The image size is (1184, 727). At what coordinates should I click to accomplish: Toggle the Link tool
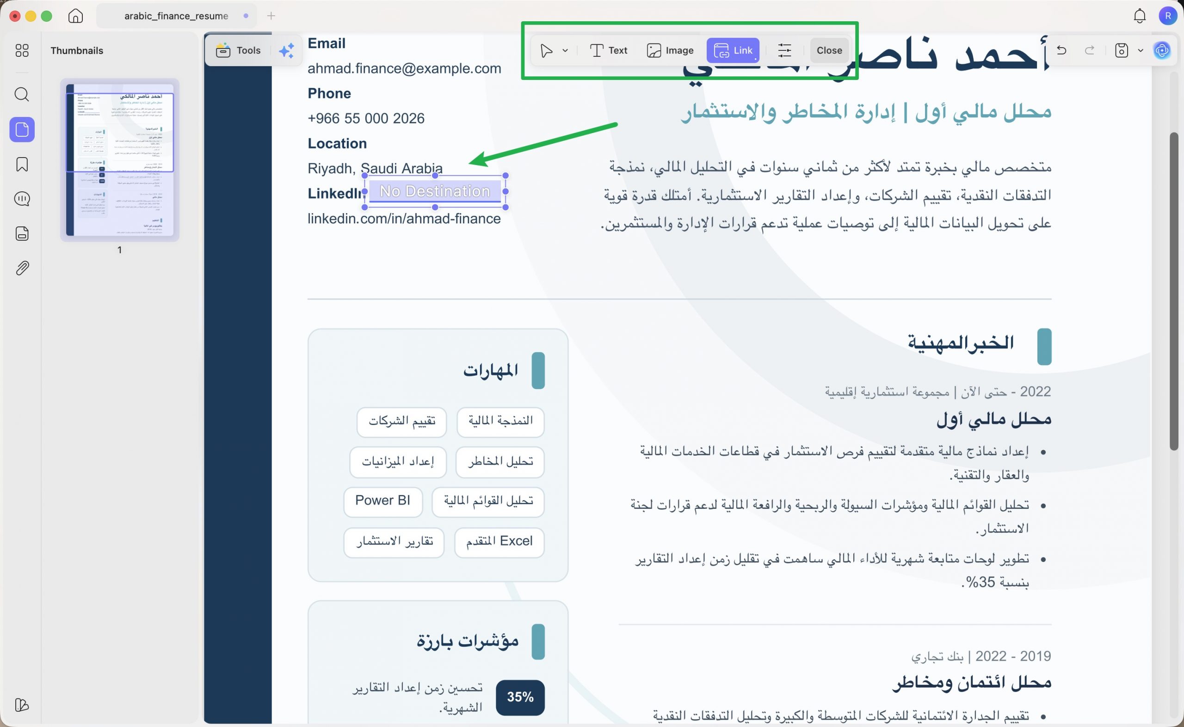(733, 50)
